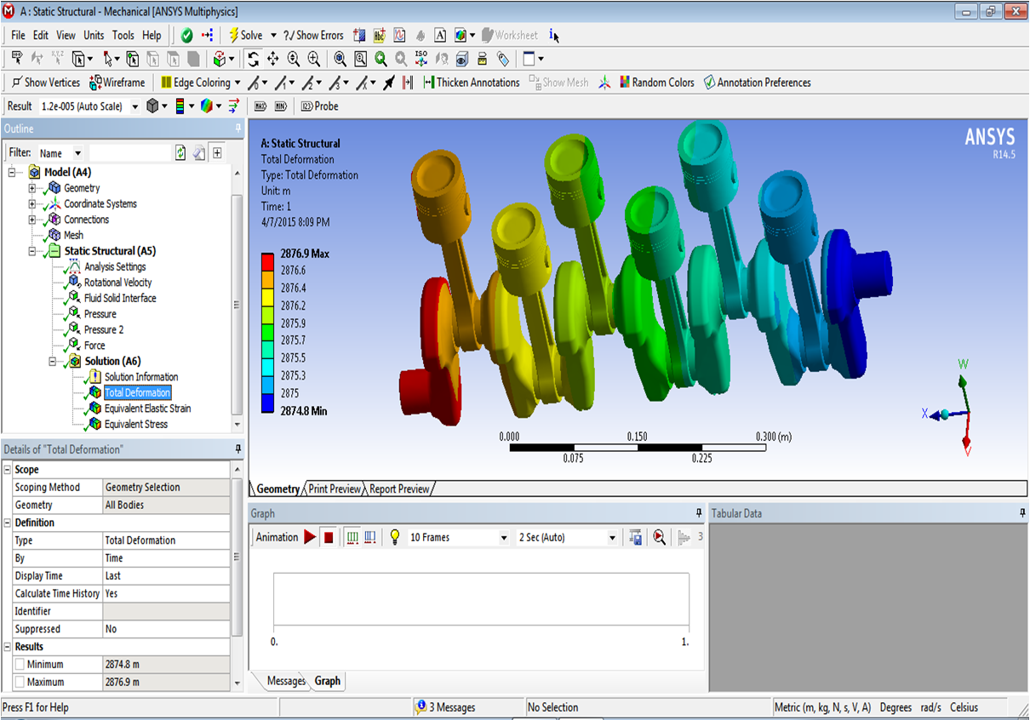The width and height of the screenshot is (1030, 720).
Task: Toggle Show Vertices
Action: (46, 83)
